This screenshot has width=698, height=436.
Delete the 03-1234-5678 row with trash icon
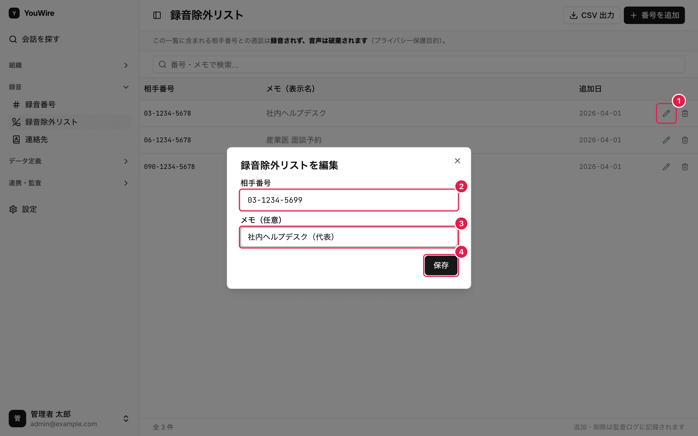[x=685, y=113]
